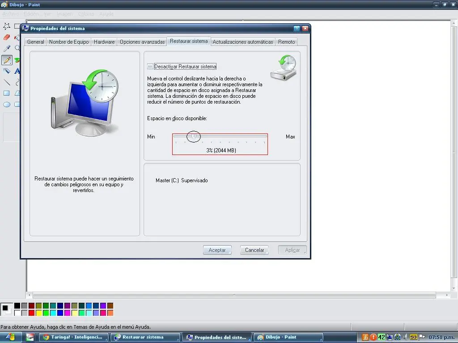Image resolution: width=458 pixels, height=343 pixels.
Task: Switch to Nombre de Equipo tab
Action: pos(69,42)
